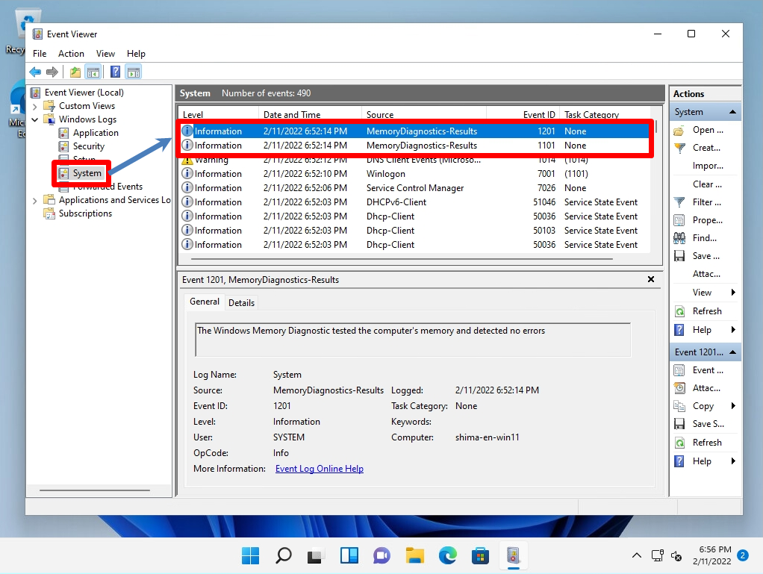Select the DHCPv6-Client event 51046 row
This screenshot has width=763, height=574.
(414, 202)
